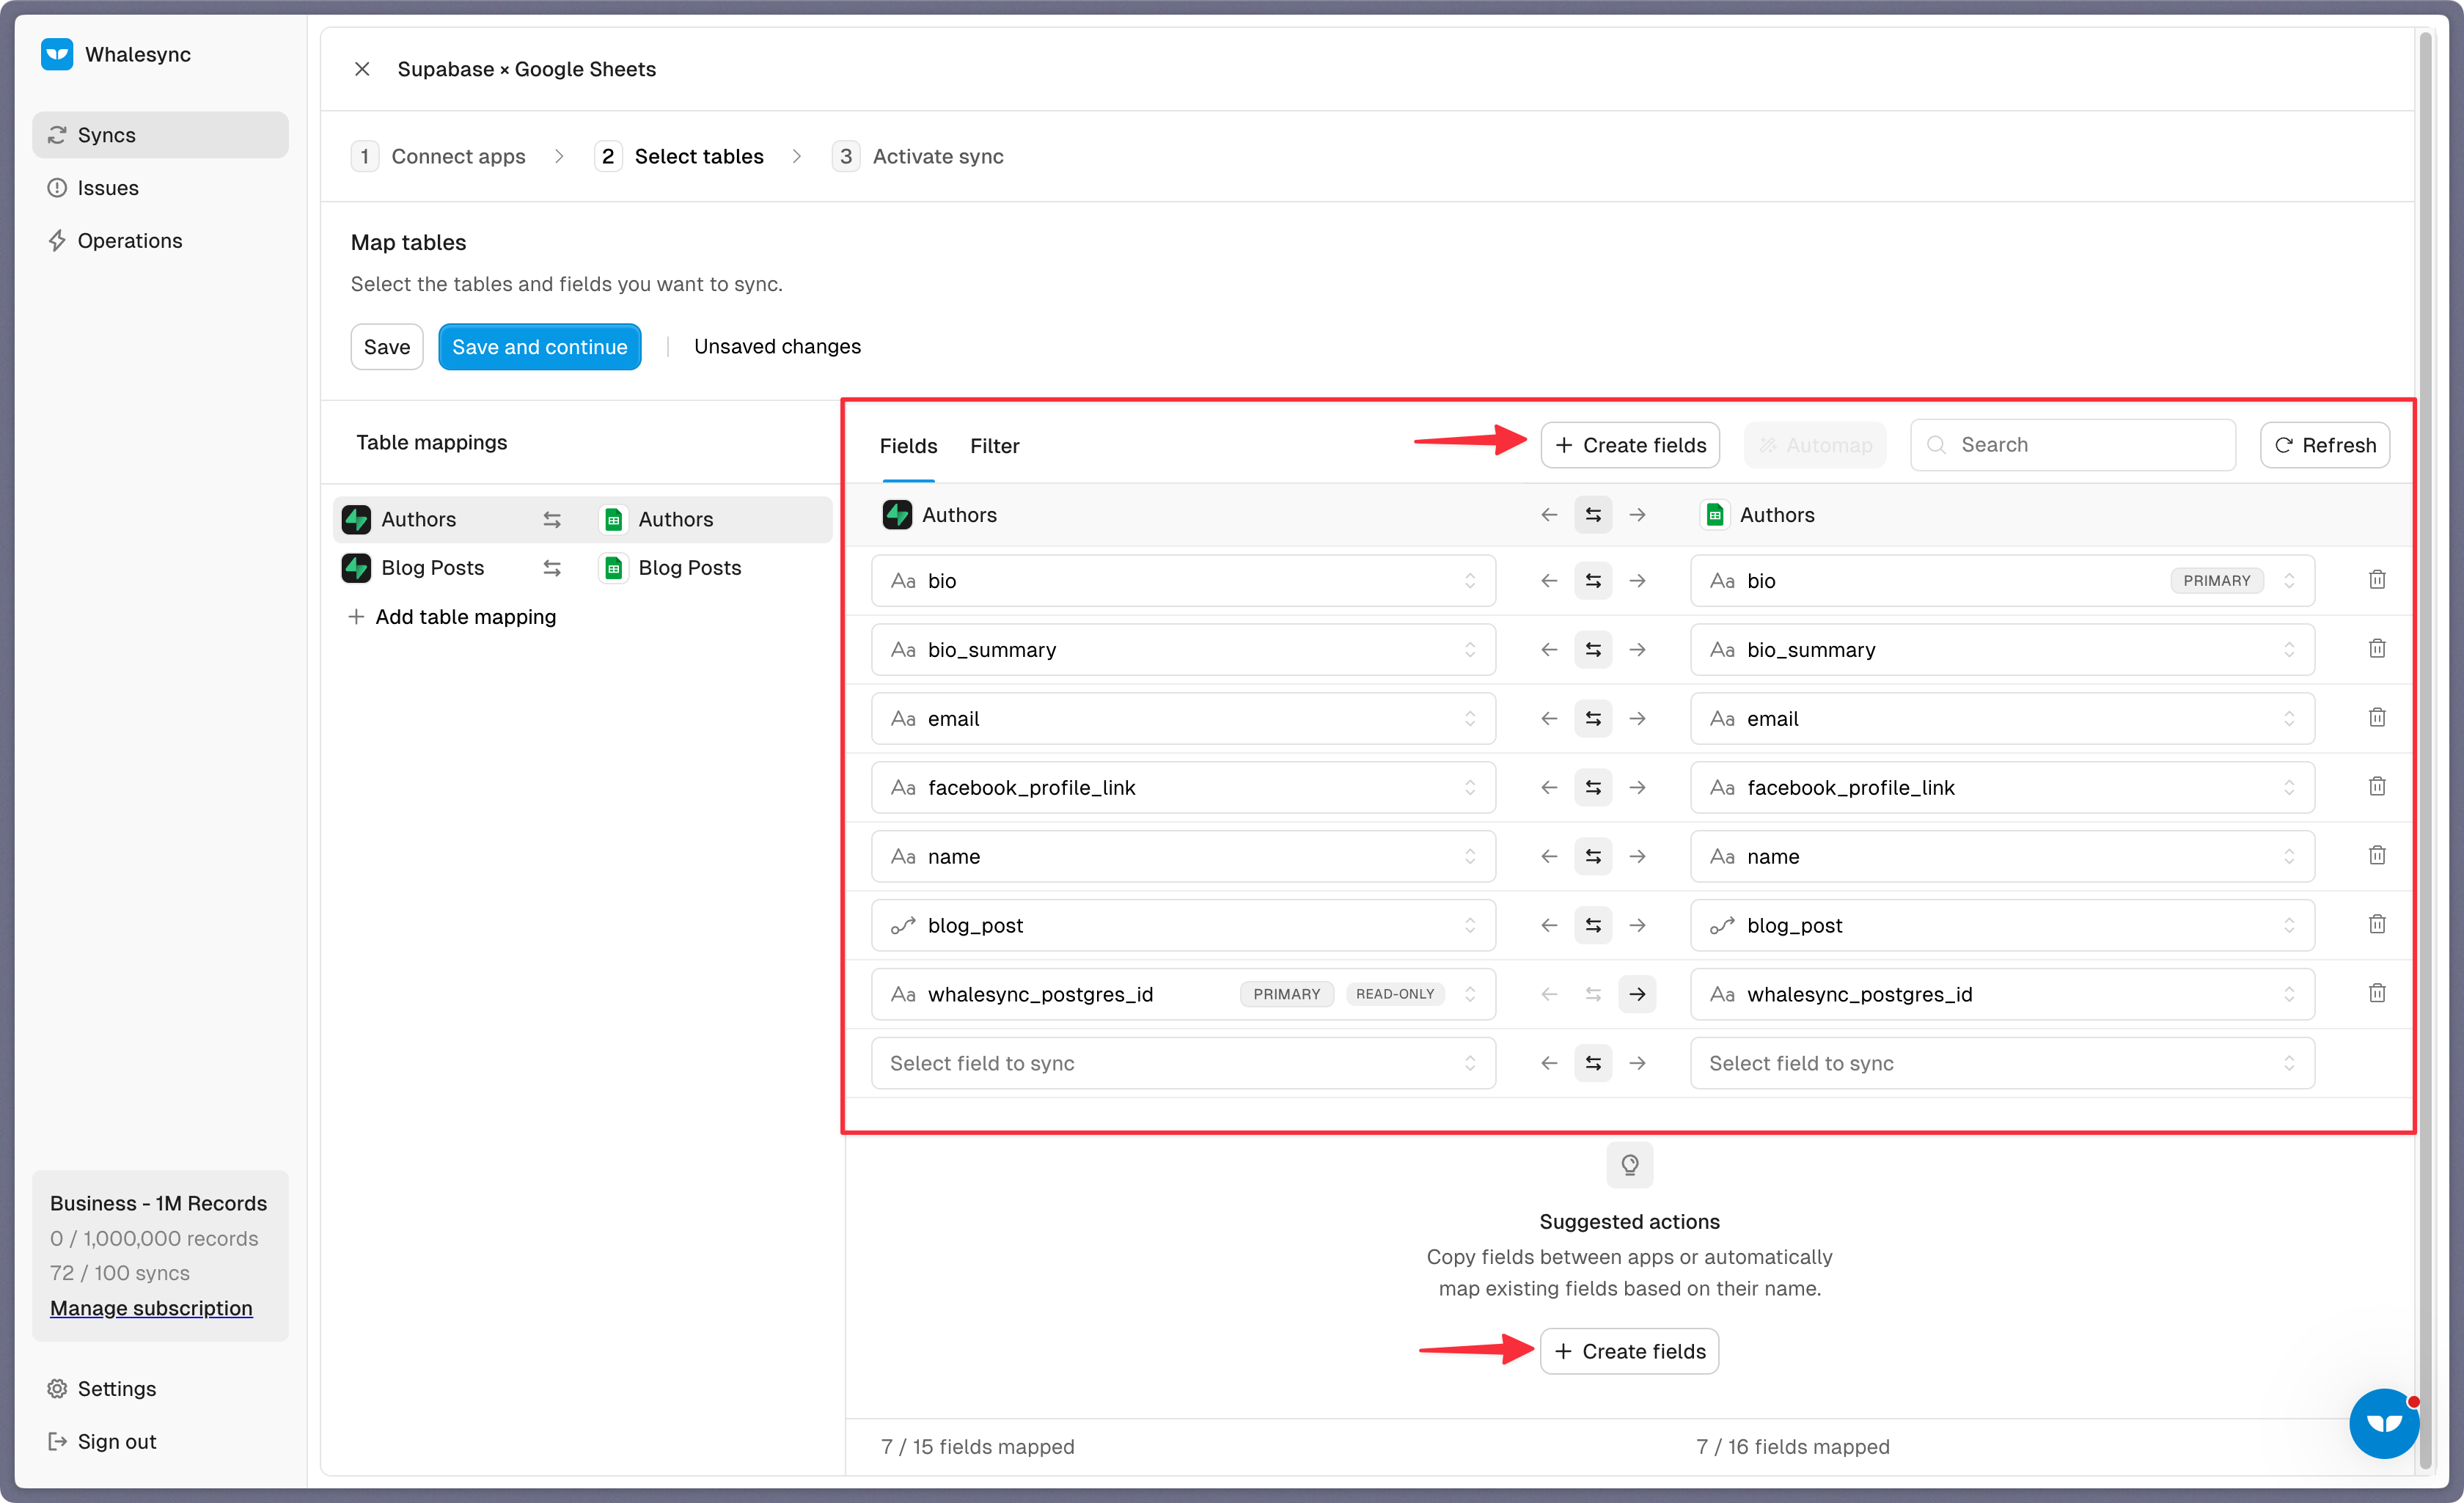Open Manage subscription link
The image size is (2464, 1503).
click(x=151, y=1309)
